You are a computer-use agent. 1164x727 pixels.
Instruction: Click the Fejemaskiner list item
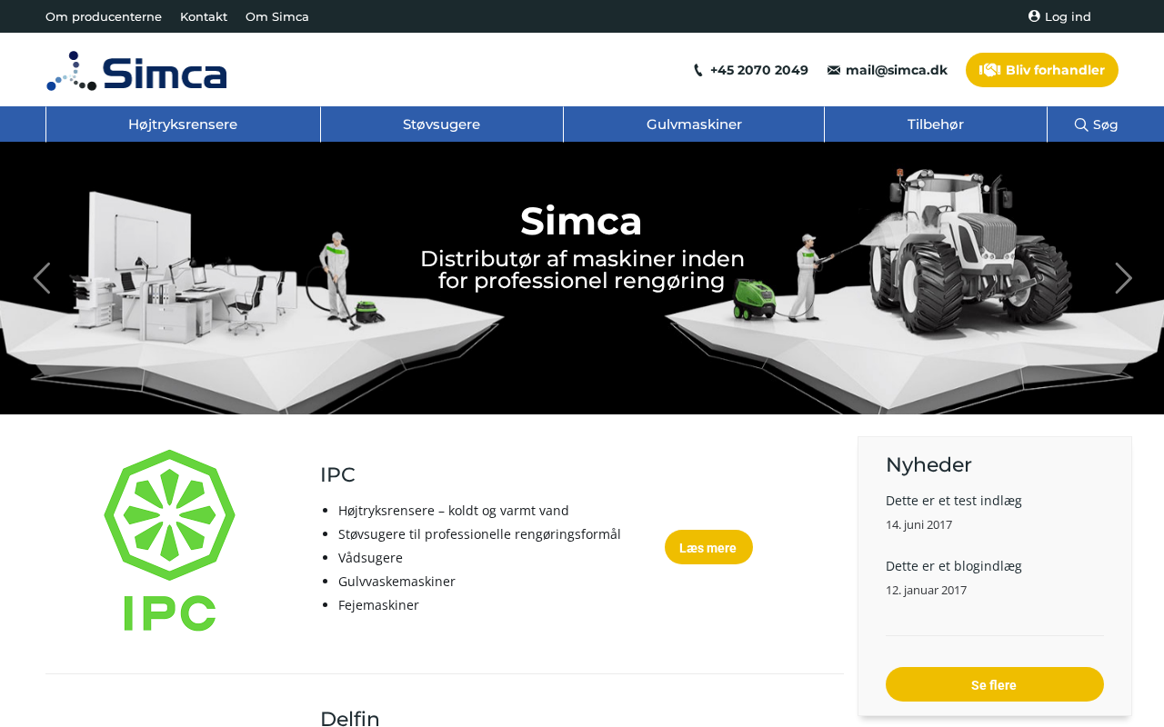(x=378, y=605)
